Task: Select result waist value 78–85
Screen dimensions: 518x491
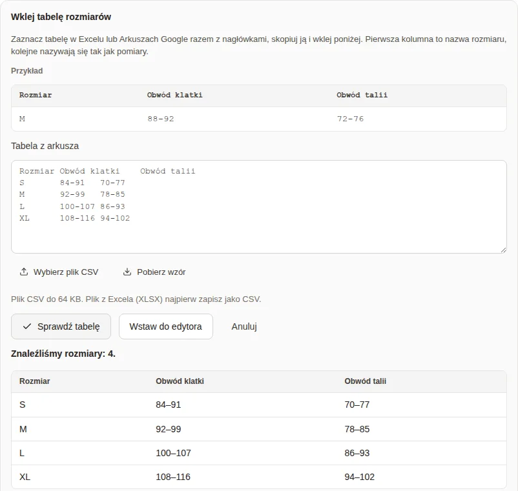Action: coord(357,429)
